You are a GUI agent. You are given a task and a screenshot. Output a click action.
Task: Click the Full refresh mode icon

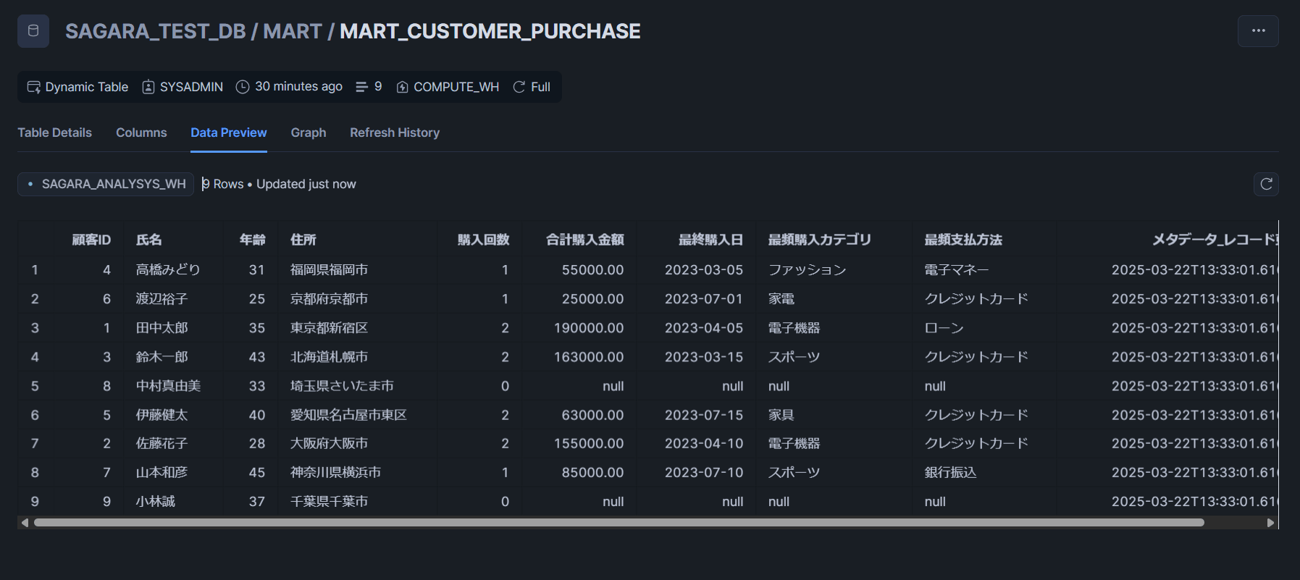point(519,87)
